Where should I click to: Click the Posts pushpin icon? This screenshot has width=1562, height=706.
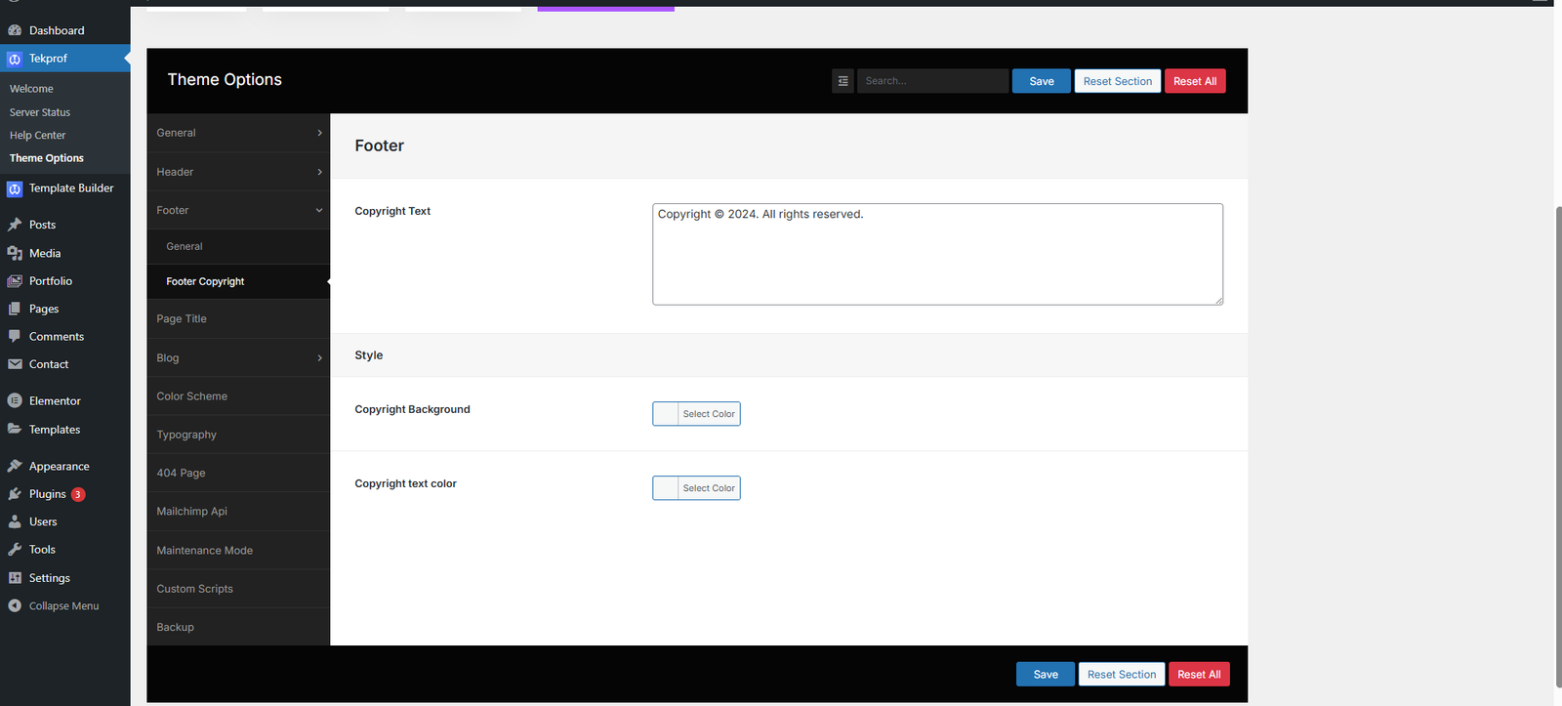click(15, 225)
